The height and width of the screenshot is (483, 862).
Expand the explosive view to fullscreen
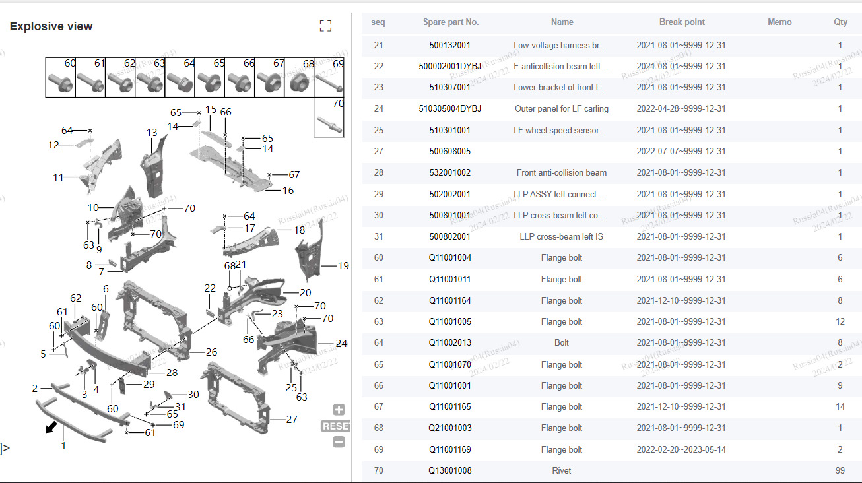click(x=325, y=26)
